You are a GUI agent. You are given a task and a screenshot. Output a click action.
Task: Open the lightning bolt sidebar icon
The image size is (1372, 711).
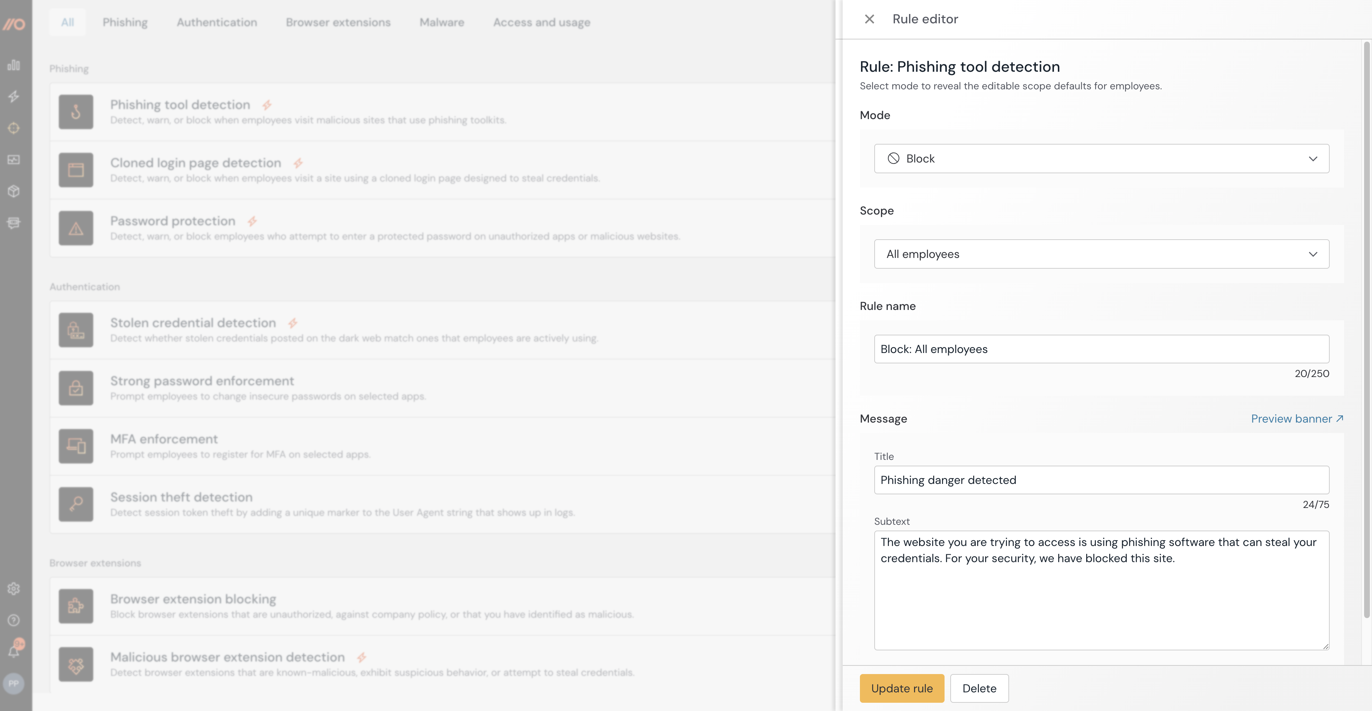coord(14,96)
